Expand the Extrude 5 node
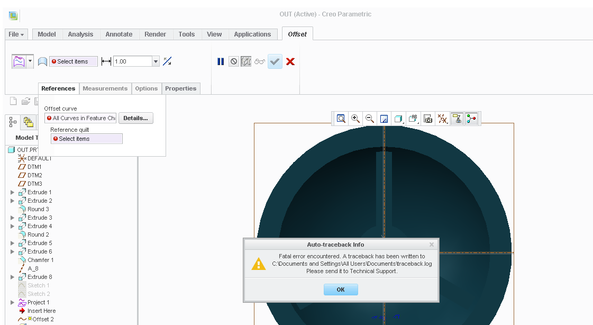The width and height of the screenshot is (593, 325). (13, 243)
